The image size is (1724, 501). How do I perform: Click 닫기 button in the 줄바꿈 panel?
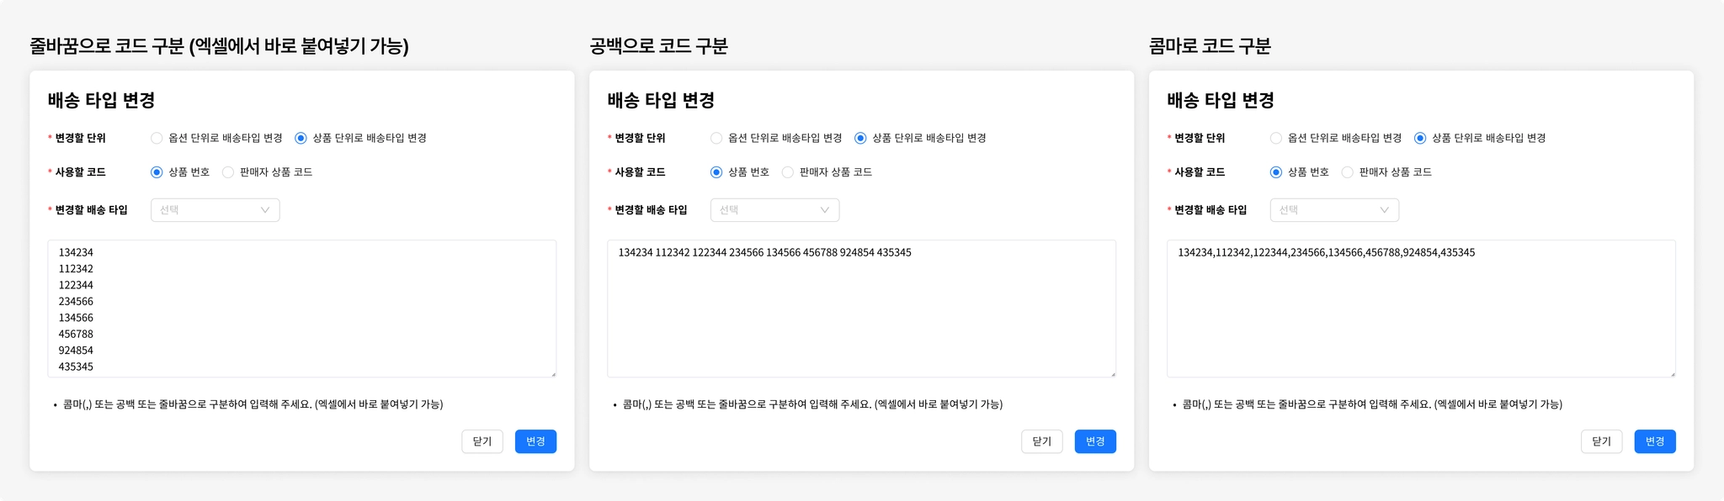point(482,441)
